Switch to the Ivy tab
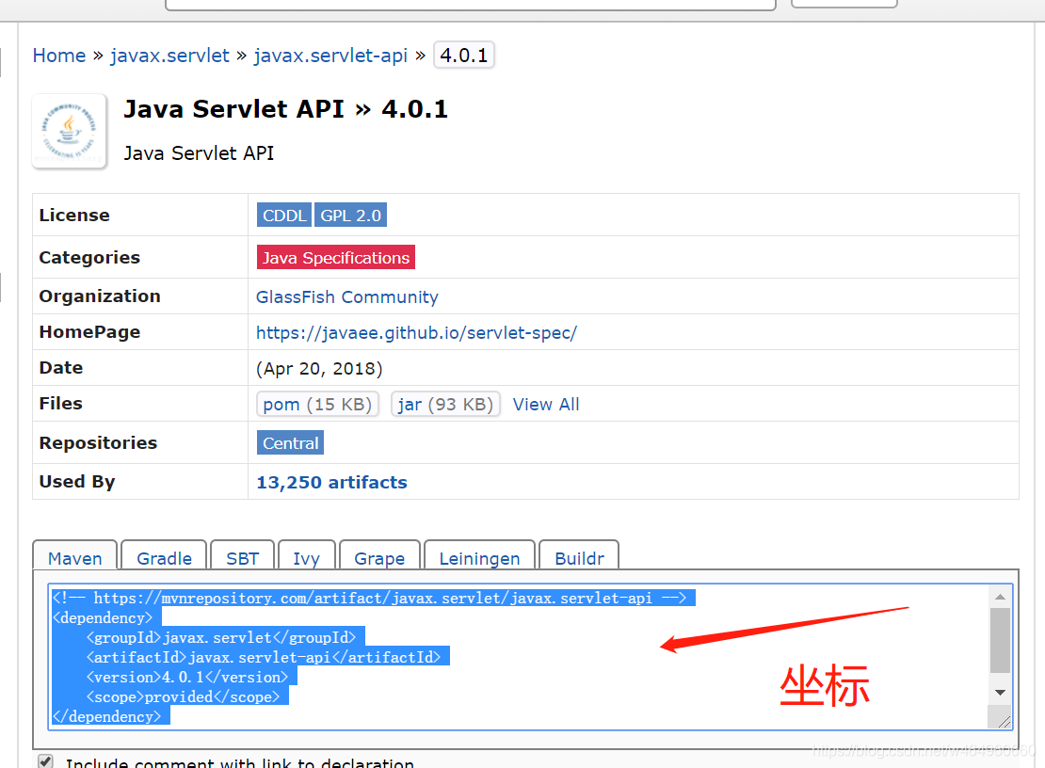 point(307,556)
